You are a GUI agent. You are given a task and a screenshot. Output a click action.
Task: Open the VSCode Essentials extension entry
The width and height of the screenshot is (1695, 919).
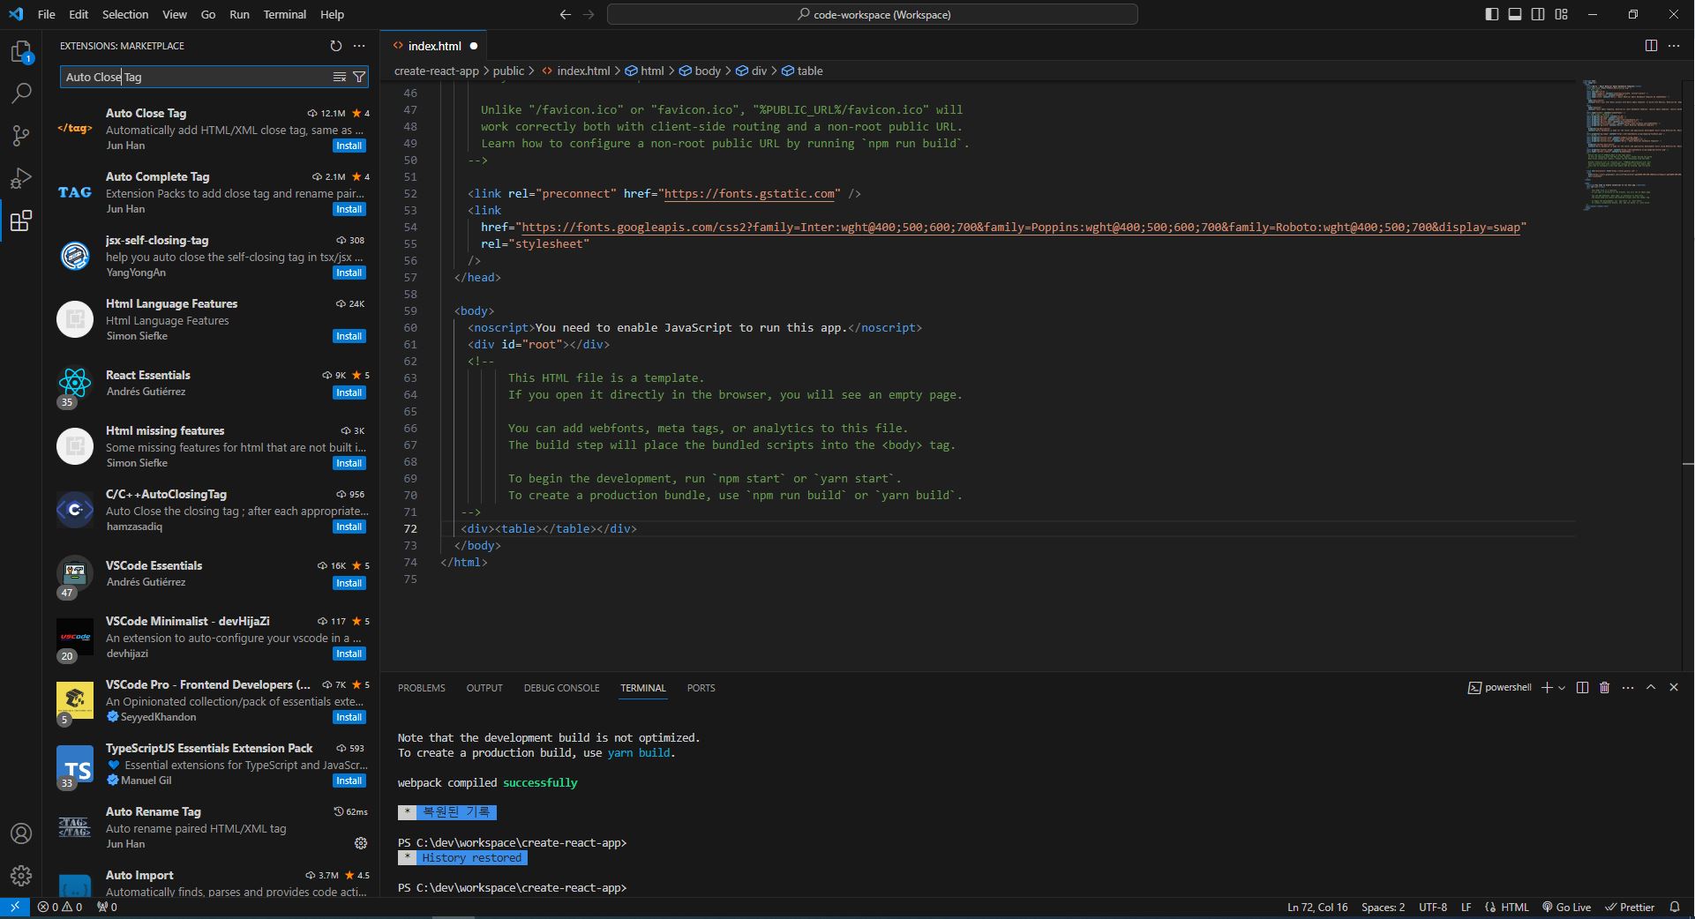[x=213, y=574]
